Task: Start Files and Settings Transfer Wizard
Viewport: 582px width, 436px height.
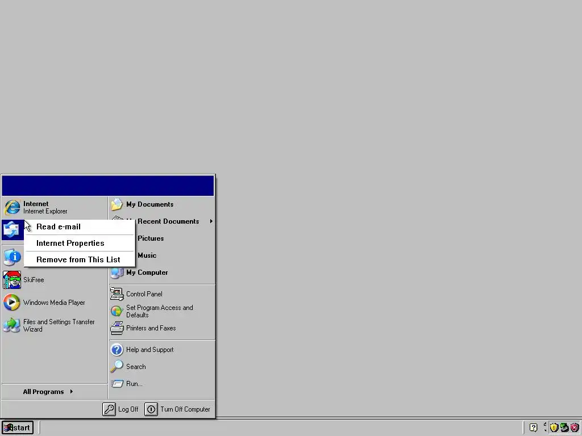Action: pyautogui.click(x=54, y=325)
